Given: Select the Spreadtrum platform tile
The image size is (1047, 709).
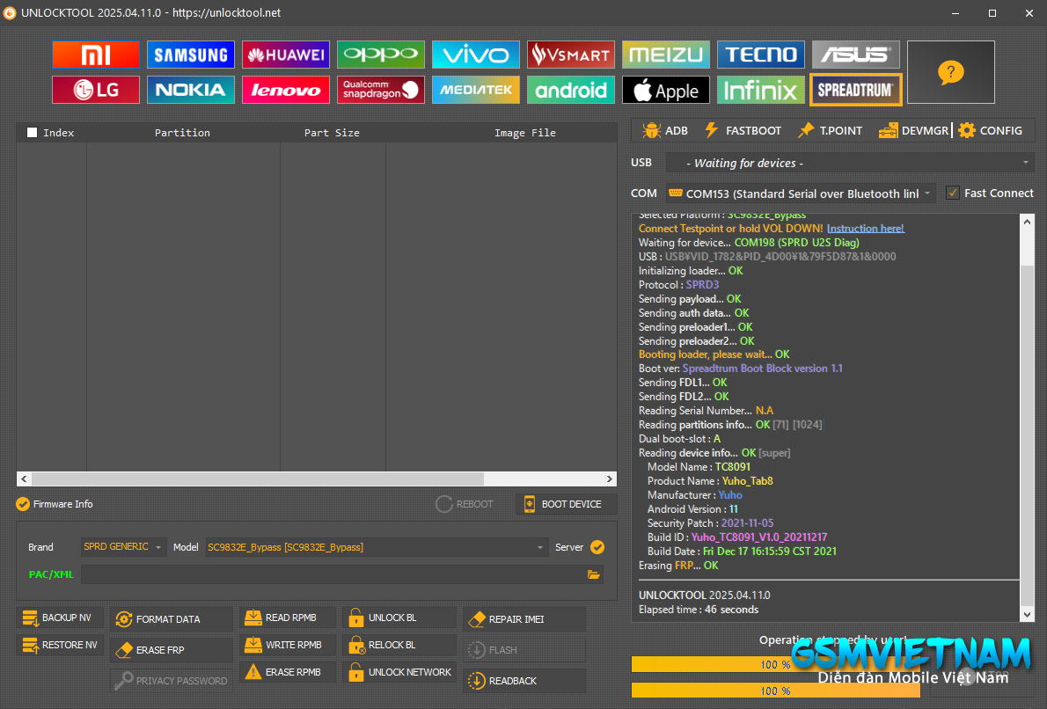Looking at the screenshot, I should (x=856, y=90).
